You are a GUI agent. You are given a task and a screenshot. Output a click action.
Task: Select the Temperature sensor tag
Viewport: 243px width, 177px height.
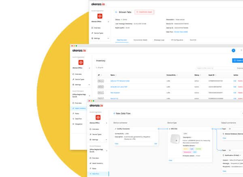coord(187,152)
